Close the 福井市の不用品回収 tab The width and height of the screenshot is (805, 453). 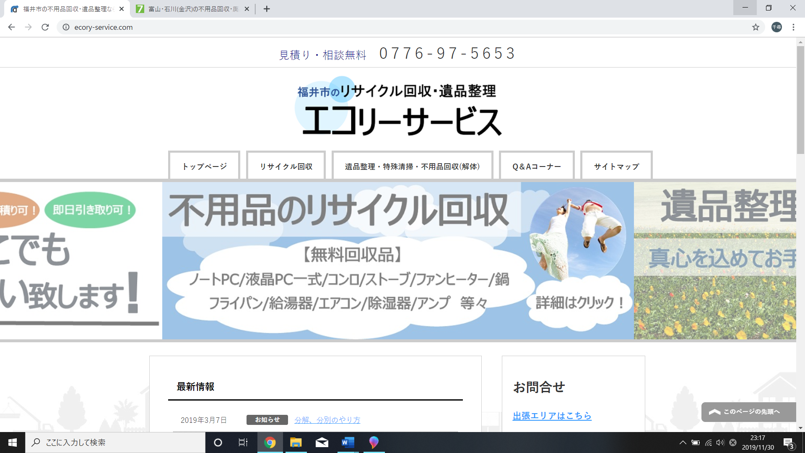[x=122, y=9]
